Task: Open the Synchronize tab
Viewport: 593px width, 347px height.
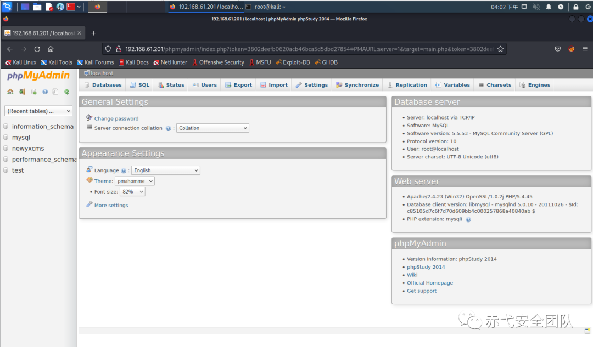Action: pyautogui.click(x=357, y=85)
